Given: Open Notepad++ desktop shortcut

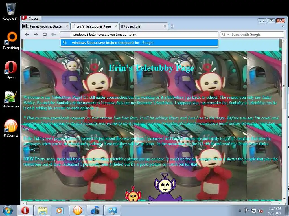Looking at the screenshot, I should pyautogui.click(x=11, y=99).
